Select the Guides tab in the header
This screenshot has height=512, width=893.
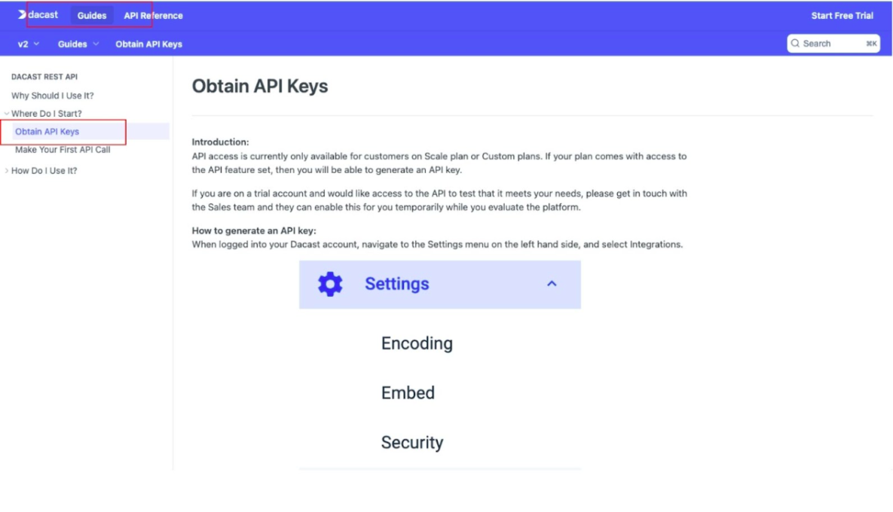(x=91, y=15)
